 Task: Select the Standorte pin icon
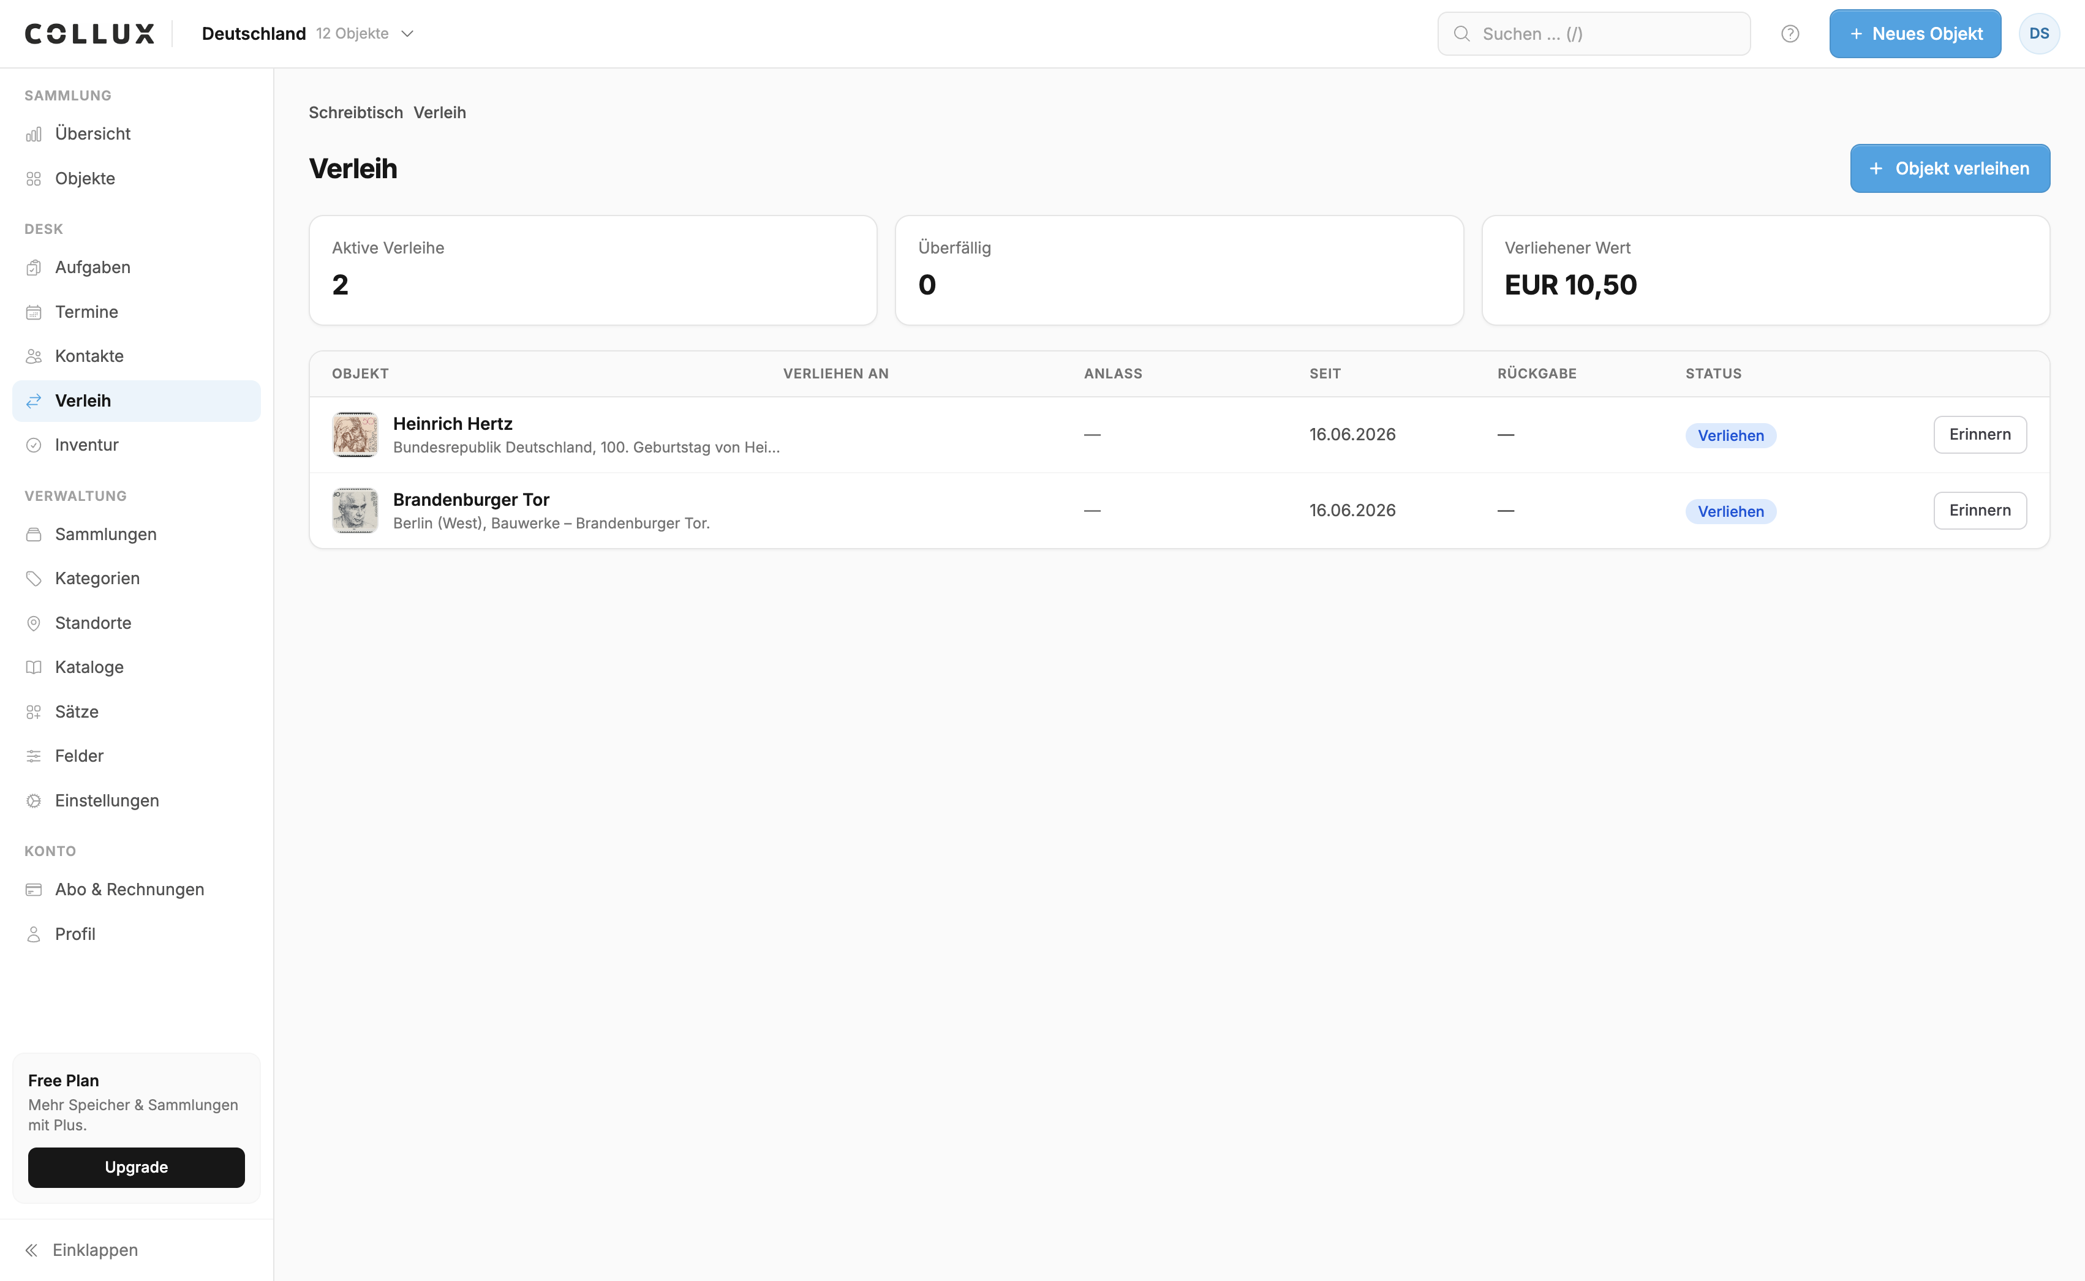[x=34, y=623]
